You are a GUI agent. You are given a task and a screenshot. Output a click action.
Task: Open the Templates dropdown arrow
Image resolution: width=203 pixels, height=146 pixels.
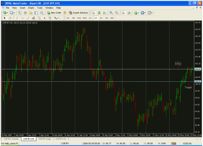coord(152,13)
